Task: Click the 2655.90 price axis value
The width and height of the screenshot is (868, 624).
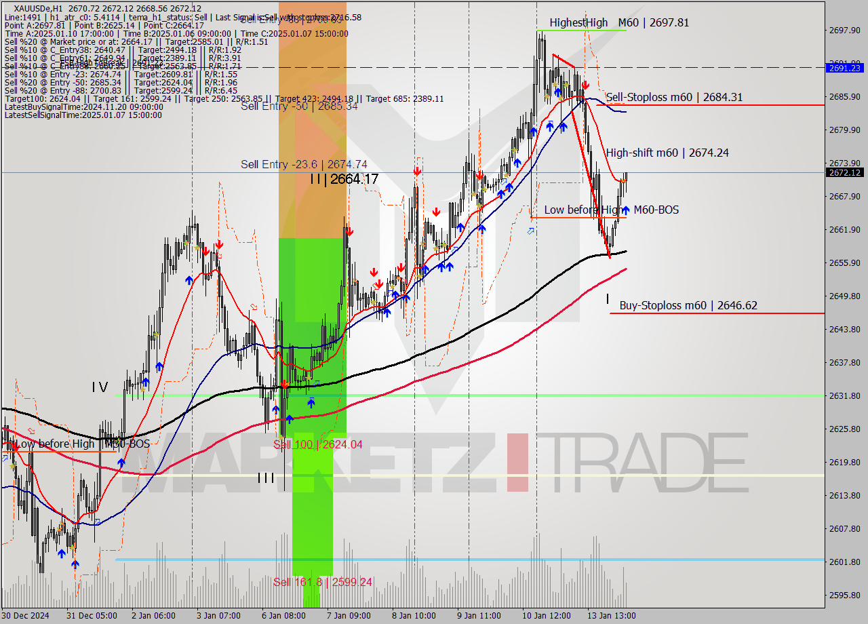Action: point(844,262)
